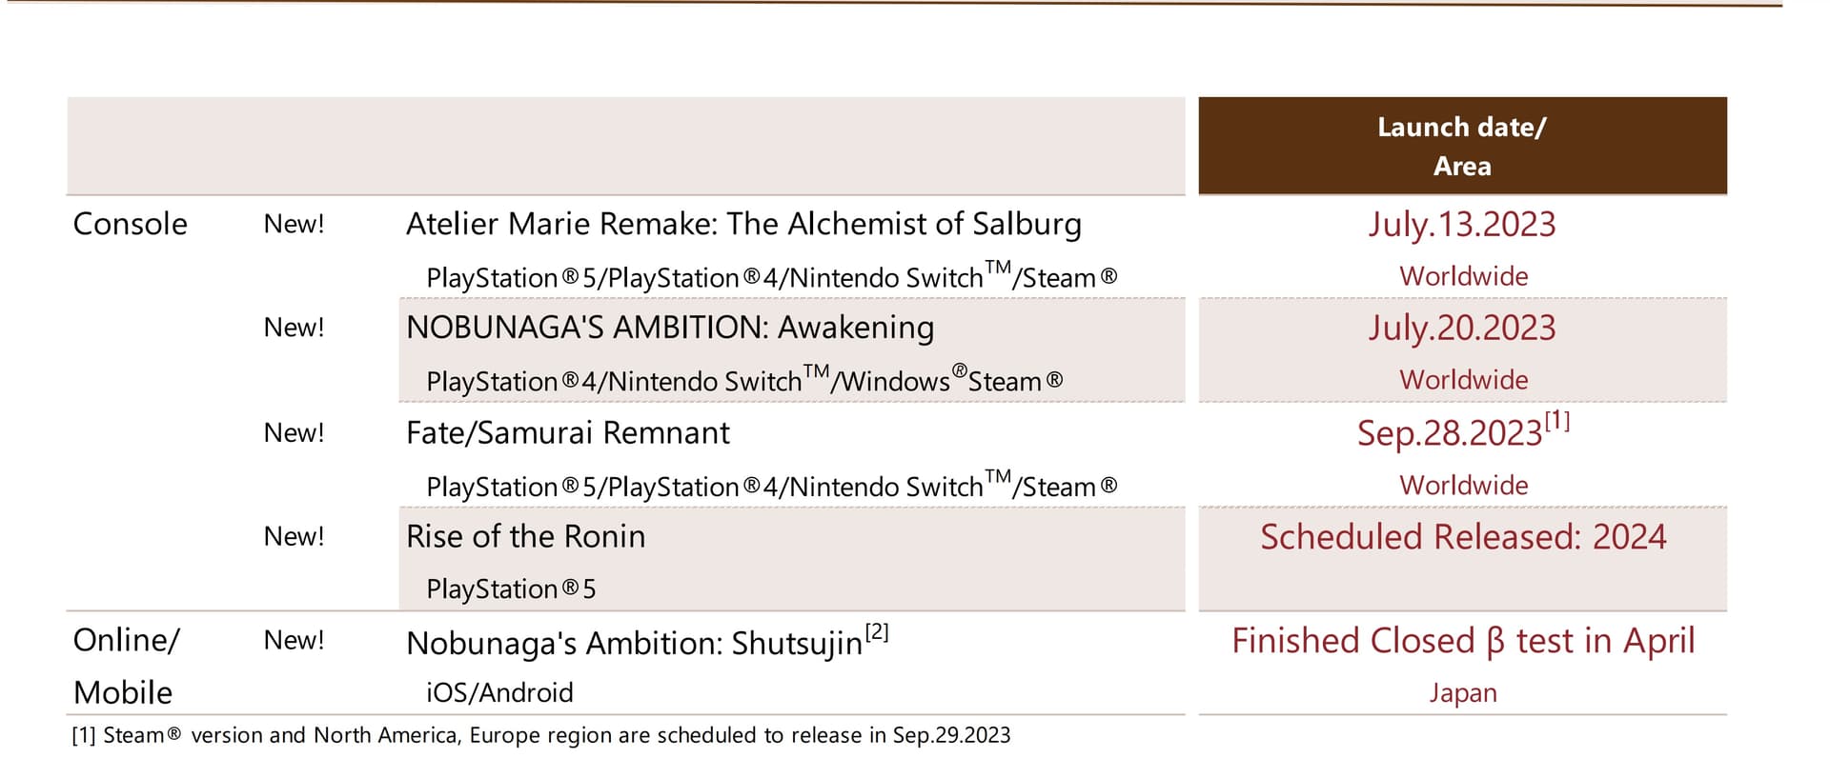Click the Console category label
Screen dimensions: 1830x778
[x=131, y=224]
